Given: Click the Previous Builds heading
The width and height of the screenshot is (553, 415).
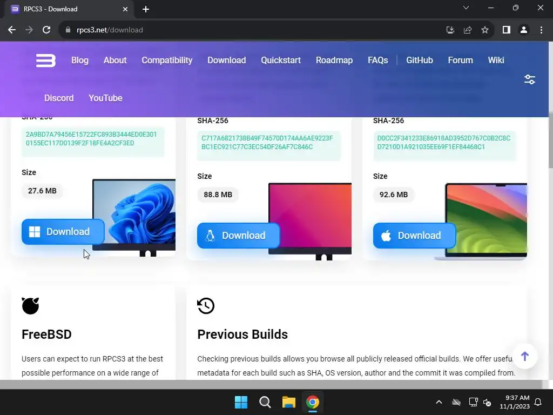Looking at the screenshot, I should tap(242, 334).
